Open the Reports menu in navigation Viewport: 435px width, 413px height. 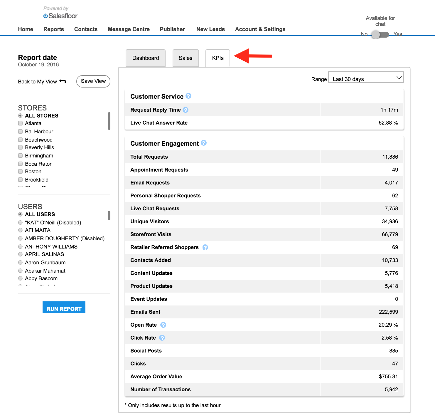(x=54, y=29)
